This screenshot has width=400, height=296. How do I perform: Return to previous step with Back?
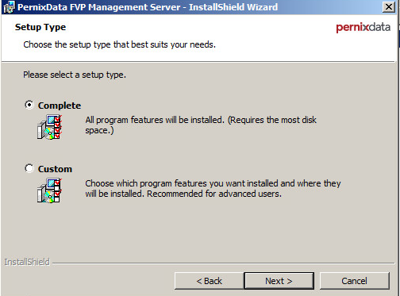209,281
